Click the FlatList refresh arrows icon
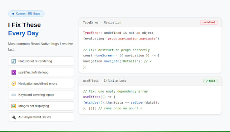Viewport: 230px width, 132px height. (14, 61)
